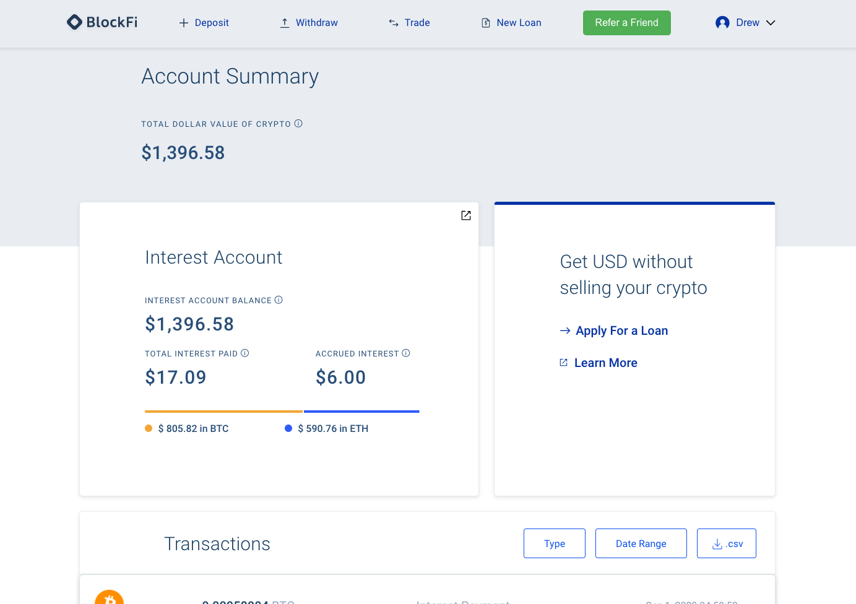The height and width of the screenshot is (604, 856).
Task: Click the blue ETH balance bar segment
Action: pos(361,412)
